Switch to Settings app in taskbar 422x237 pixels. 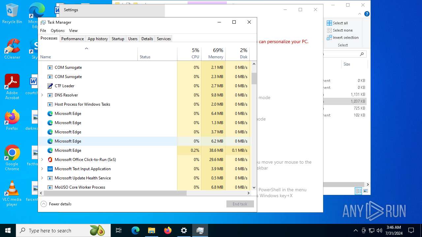click(184, 230)
